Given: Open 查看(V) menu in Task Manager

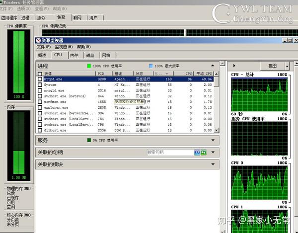Looking at the screenshot, I should tap(42, 9).
